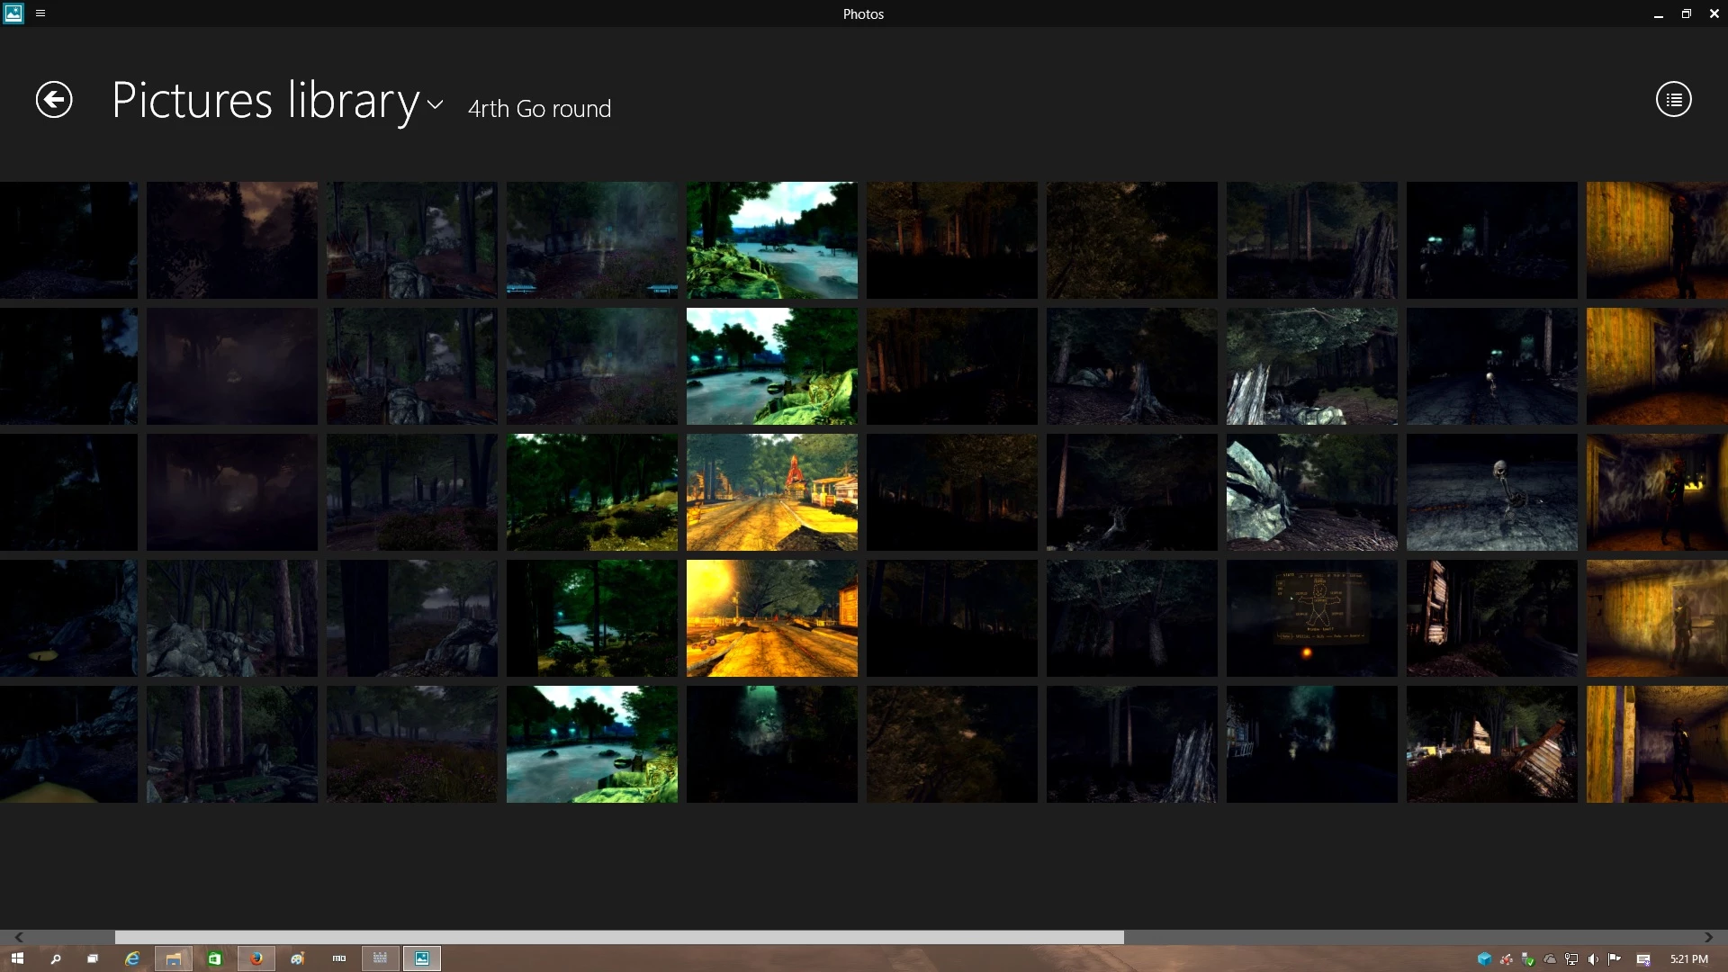Click the scrollbar left arrow

(x=19, y=937)
